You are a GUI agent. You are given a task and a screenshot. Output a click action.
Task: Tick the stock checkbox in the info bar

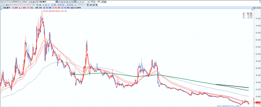coord(1,8)
